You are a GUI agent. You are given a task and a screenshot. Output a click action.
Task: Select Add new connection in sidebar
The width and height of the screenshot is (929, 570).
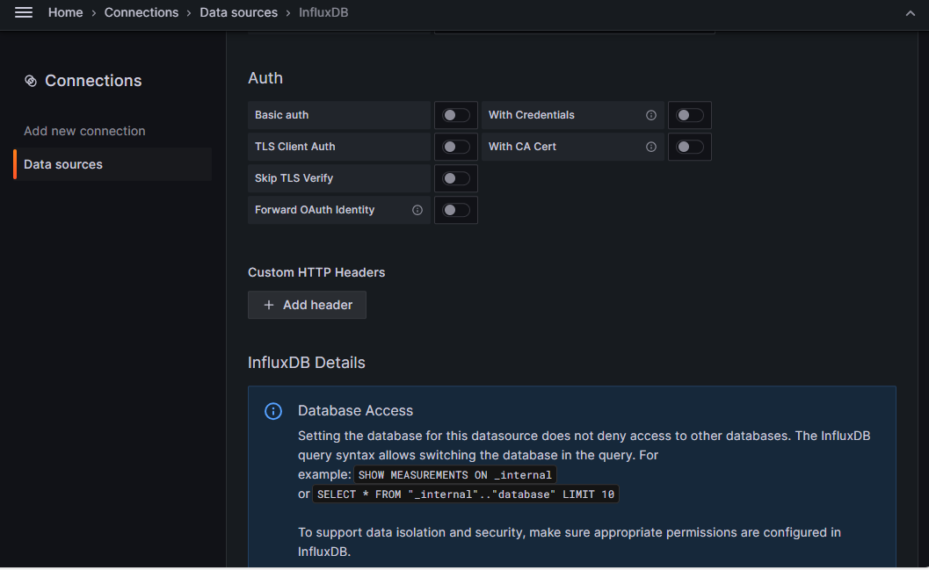(x=84, y=131)
